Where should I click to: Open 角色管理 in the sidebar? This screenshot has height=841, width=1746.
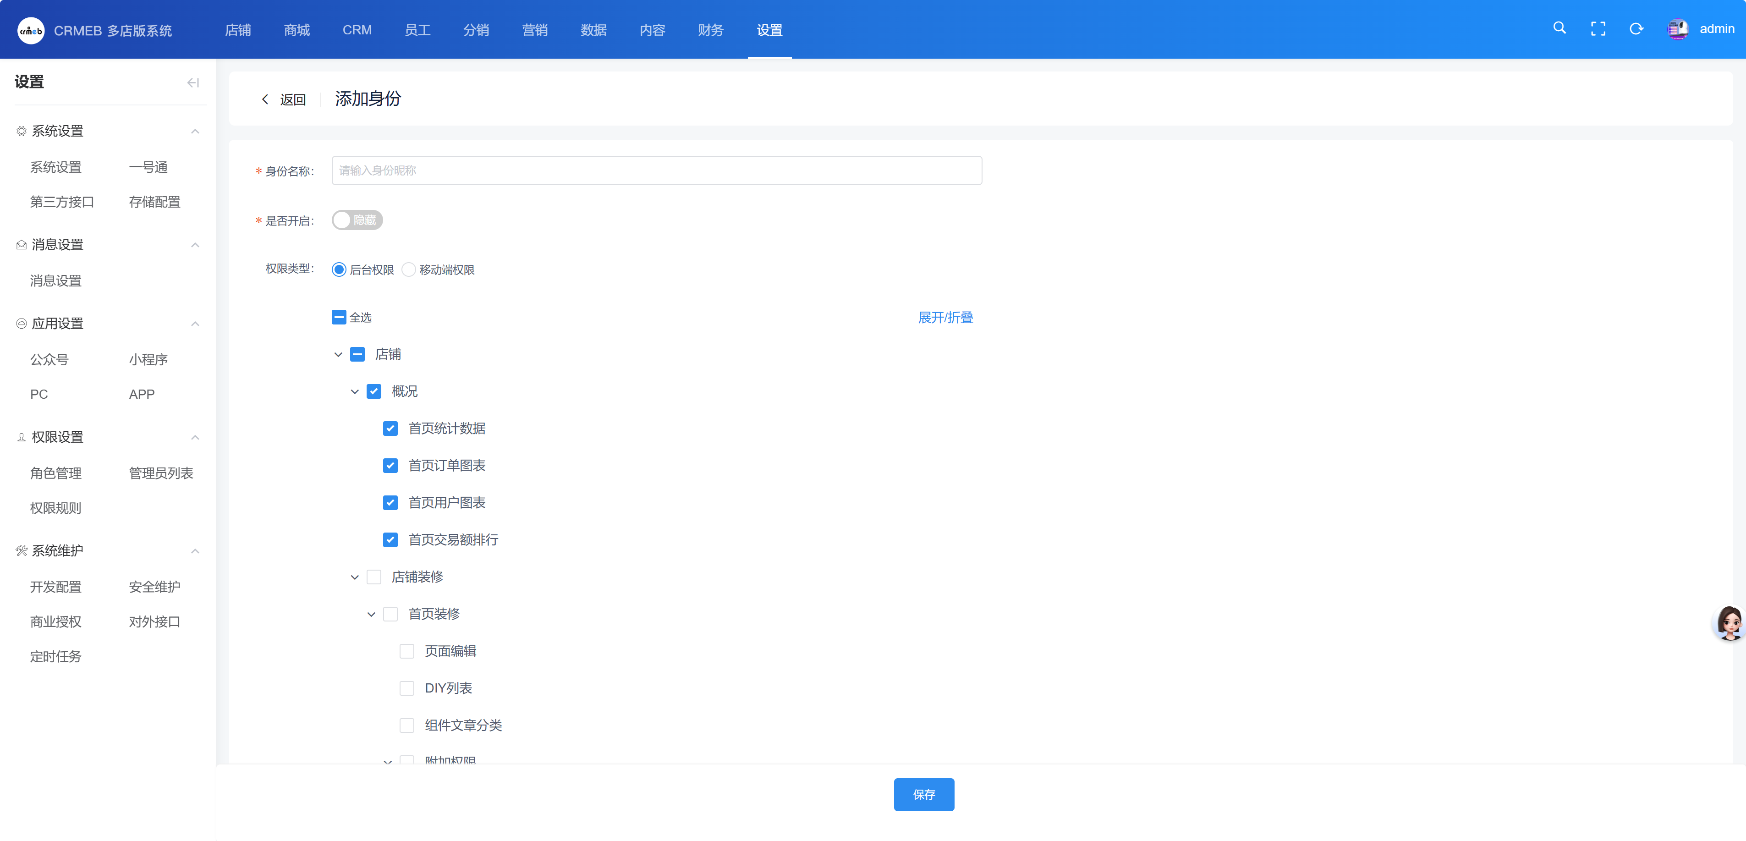click(x=55, y=473)
